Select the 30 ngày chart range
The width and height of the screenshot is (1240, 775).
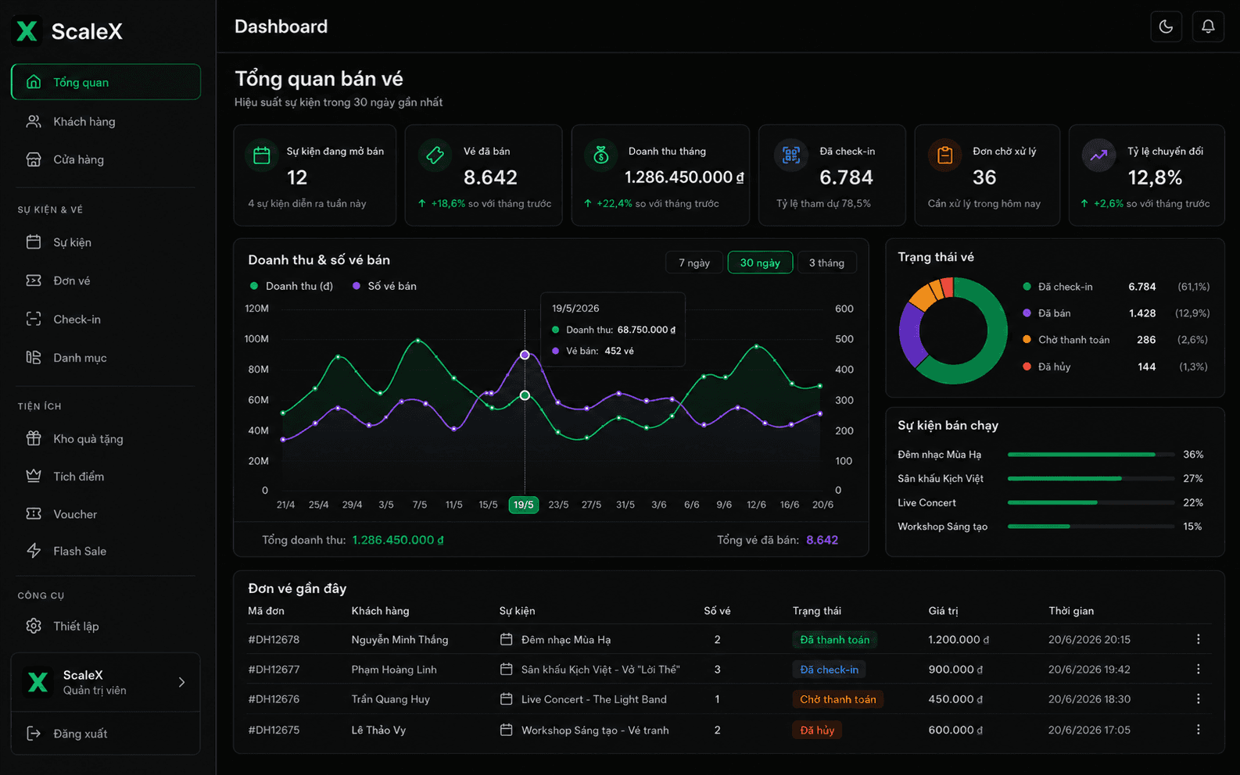point(760,262)
